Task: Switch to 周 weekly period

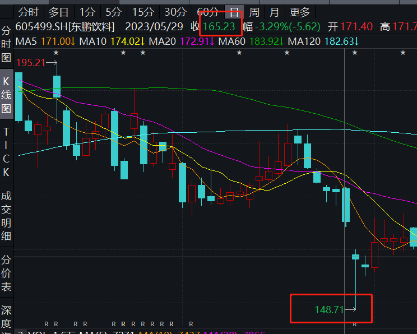Action: [x=254, y=12]
